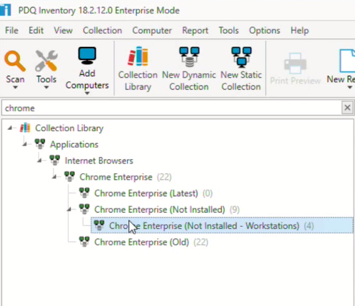The width and height of the screenshot is (355, 306).
Task: Open the Collection Library books icon
Action: pos(138,56)
